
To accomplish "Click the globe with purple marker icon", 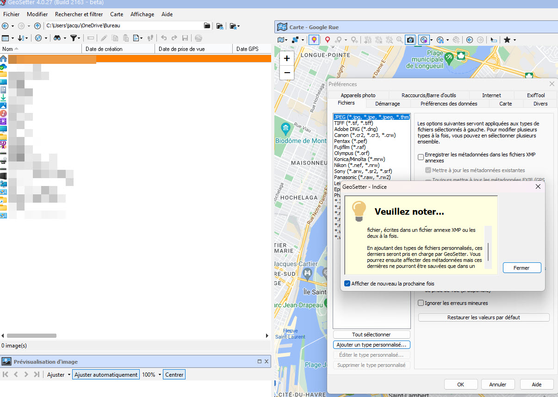I will tap(423, 40).
